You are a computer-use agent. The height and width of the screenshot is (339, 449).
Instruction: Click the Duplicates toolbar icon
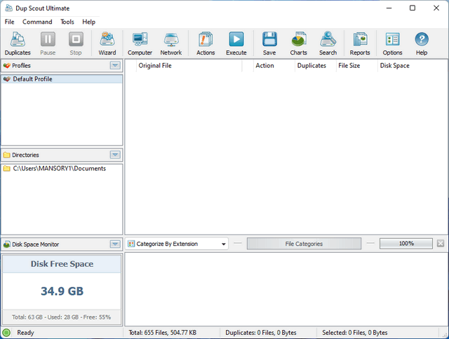tap(18, 43)
